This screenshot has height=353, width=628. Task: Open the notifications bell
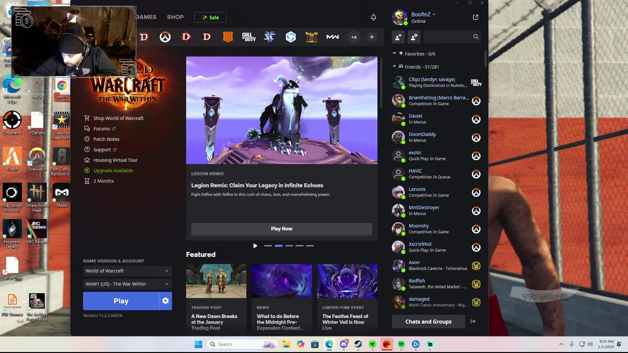373,17
